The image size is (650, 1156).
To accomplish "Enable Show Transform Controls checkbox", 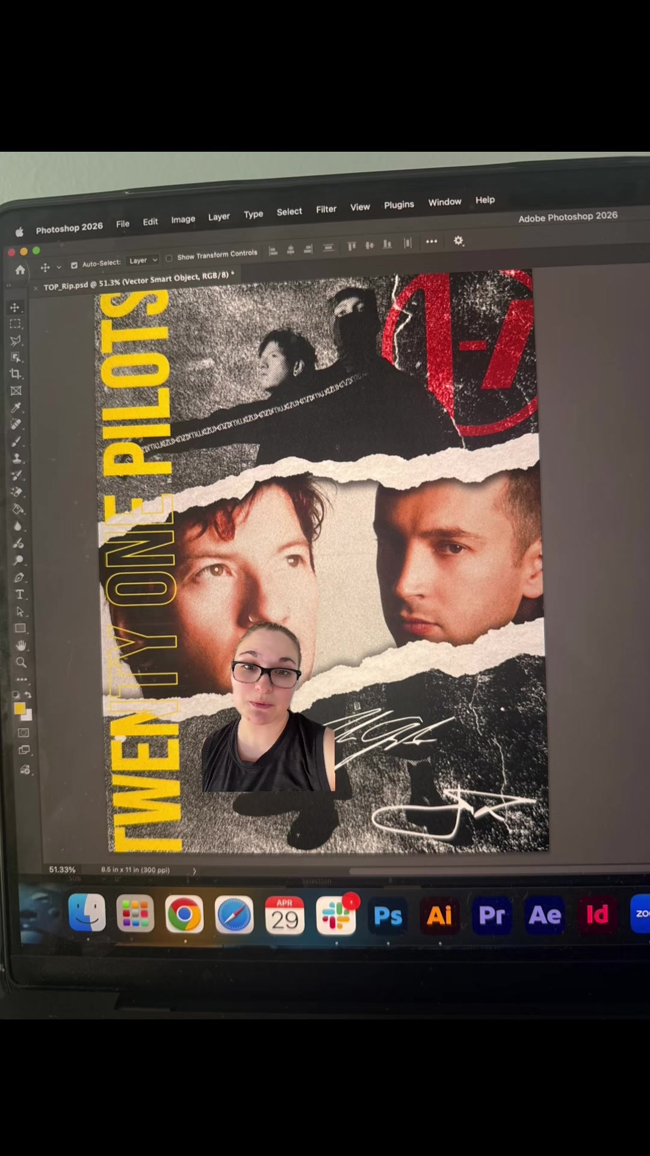I will click(x=169, y=258).
